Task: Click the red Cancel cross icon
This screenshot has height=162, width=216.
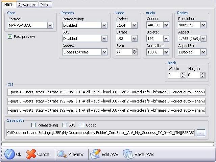Action: pos(31,154)
